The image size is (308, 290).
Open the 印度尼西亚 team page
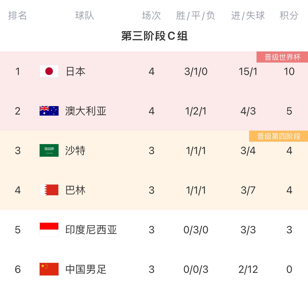pyautogui.click(x=91, y=230)
